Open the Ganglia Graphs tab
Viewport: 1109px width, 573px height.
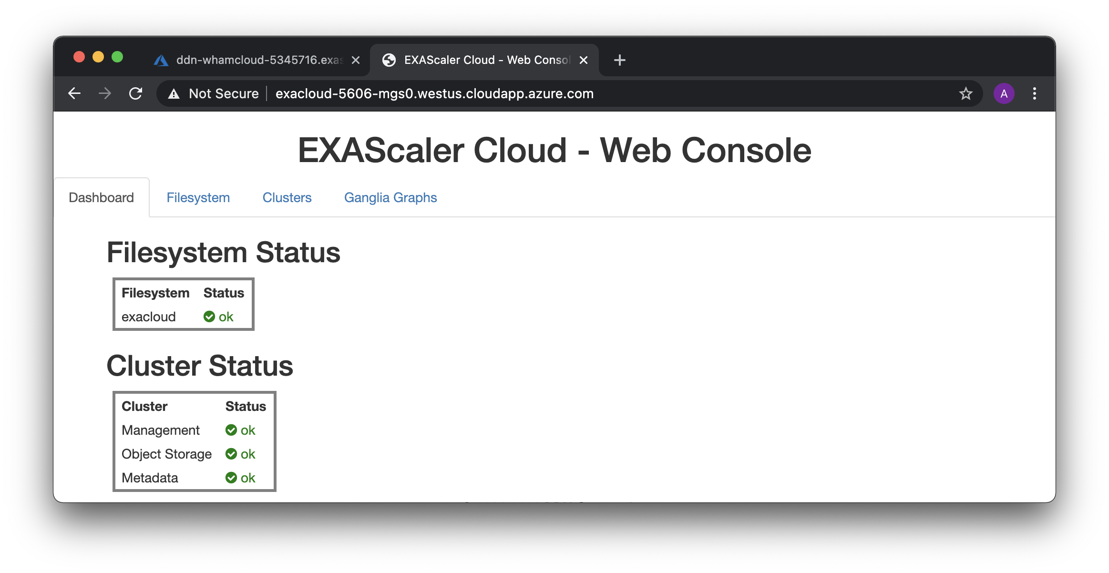pyautogui.click(x=390, y=197)
